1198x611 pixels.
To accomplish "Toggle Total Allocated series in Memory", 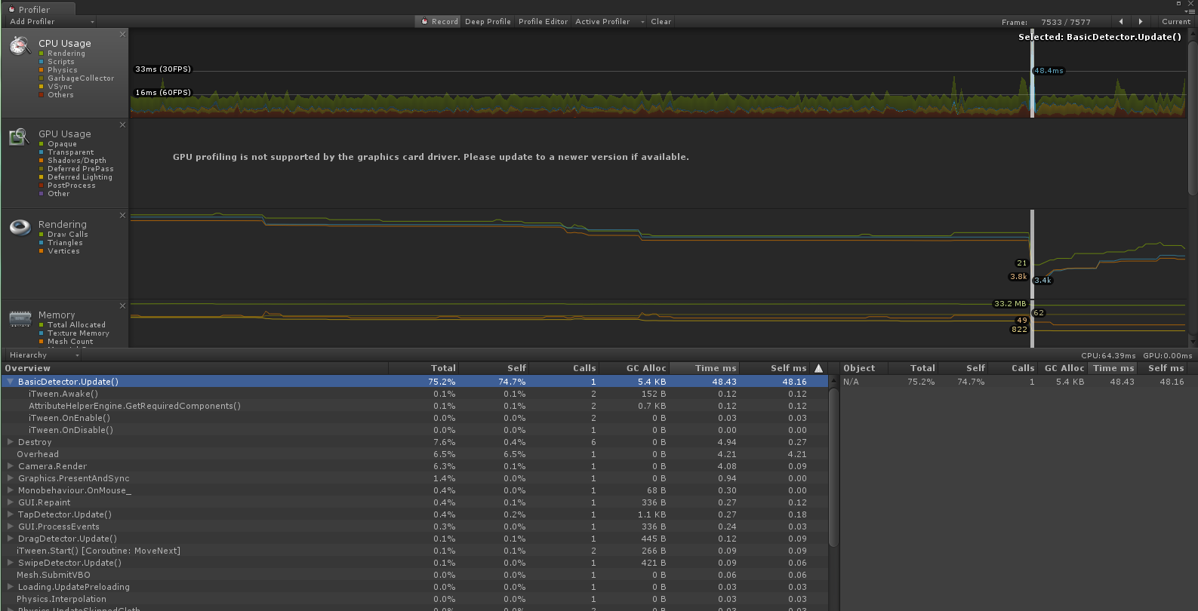I will pos(42,325).
